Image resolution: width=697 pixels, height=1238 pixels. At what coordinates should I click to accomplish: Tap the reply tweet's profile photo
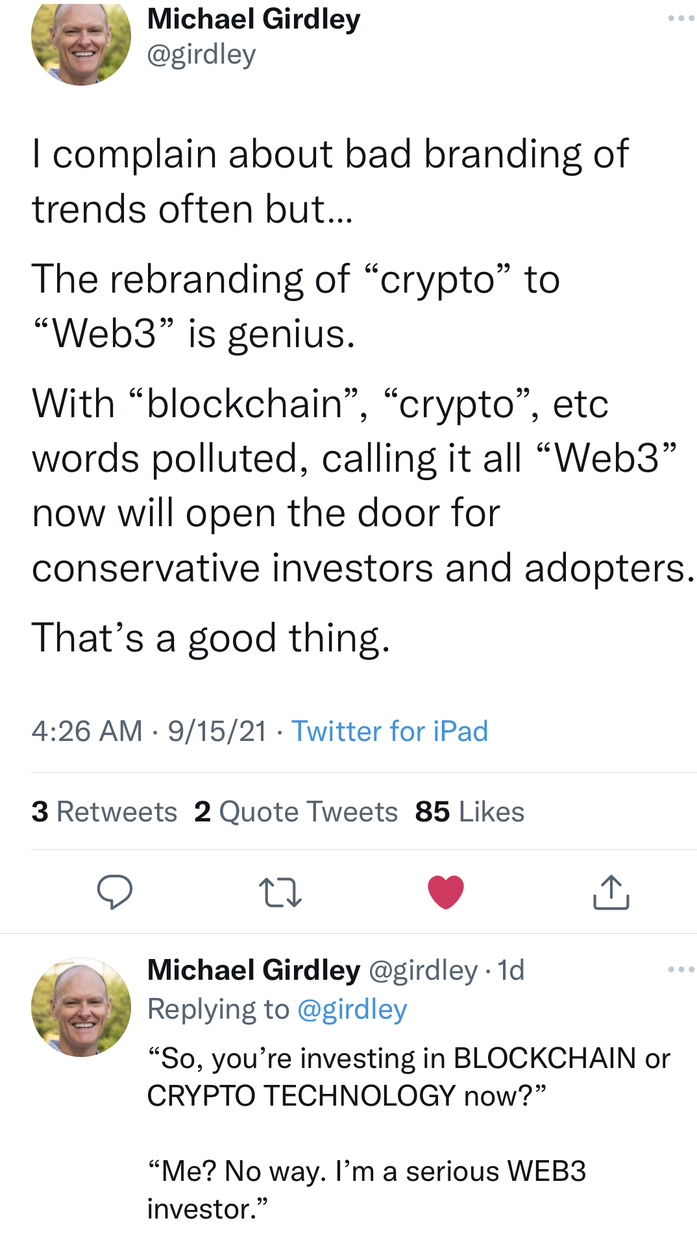tap(80, 1007)
